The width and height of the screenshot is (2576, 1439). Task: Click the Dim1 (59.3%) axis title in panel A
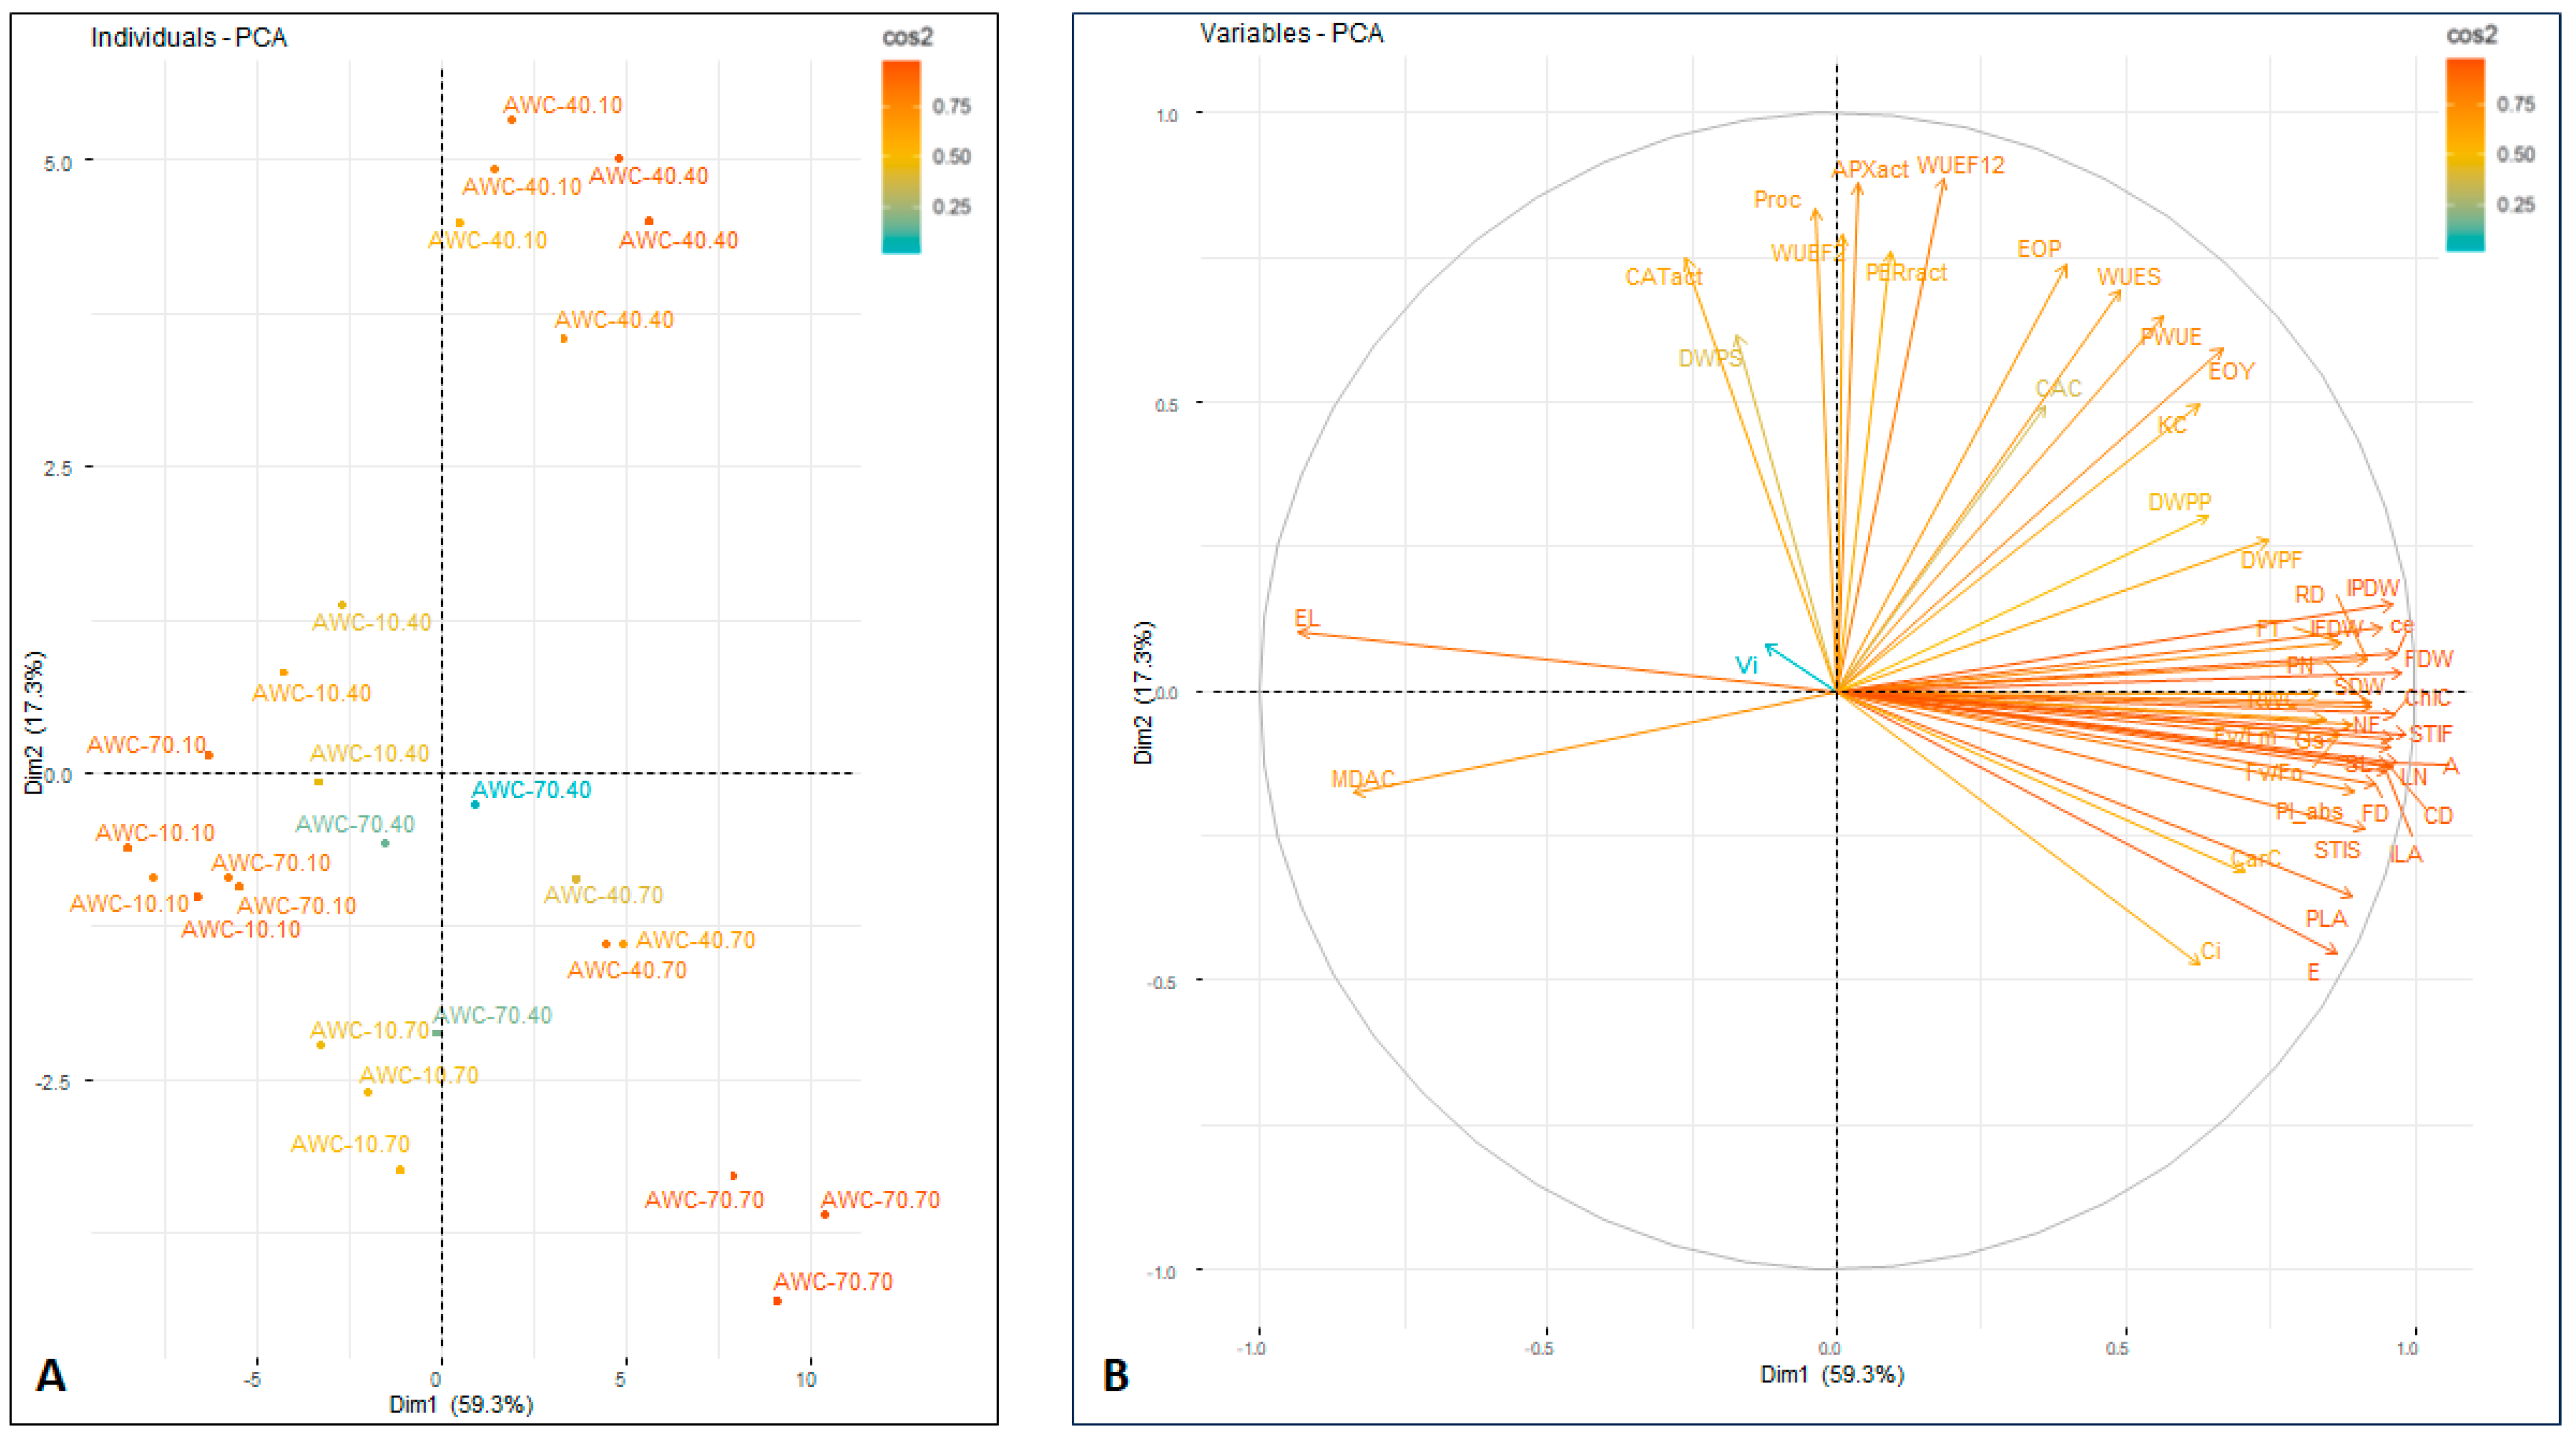461,1404
